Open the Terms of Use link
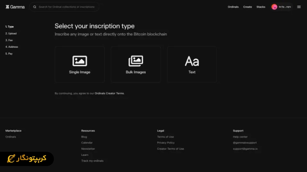This screenshot has height=172, width=307. 166,137
